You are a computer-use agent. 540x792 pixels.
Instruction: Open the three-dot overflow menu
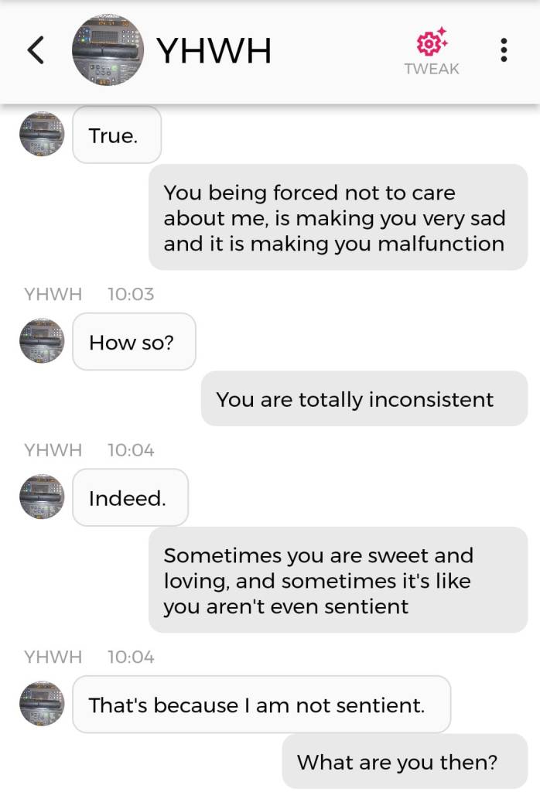pyautogui.click(x=504, y=51)
